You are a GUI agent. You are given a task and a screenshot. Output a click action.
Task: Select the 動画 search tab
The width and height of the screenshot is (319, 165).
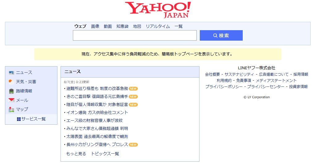(108, 26)
